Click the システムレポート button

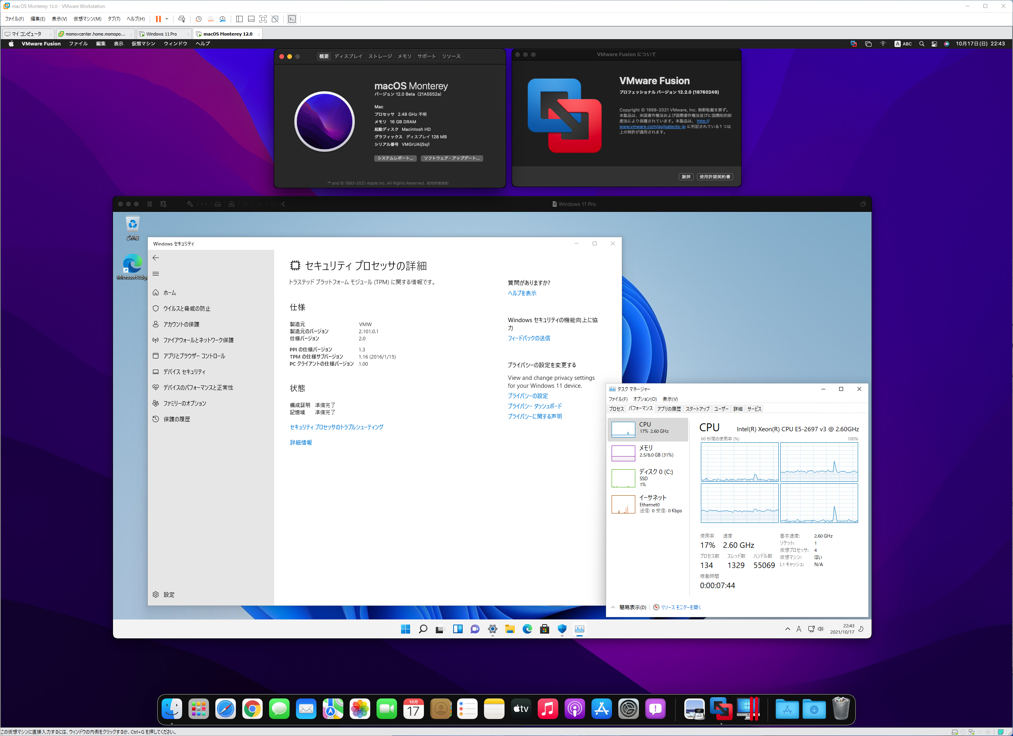[x=395, y=158]
